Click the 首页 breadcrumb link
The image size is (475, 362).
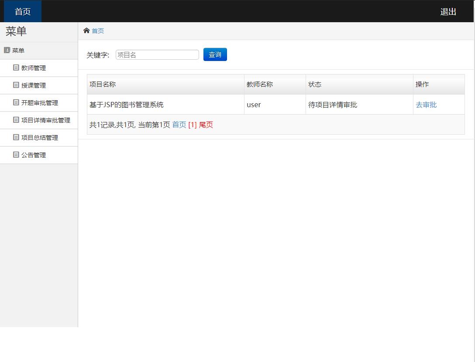coord(98,31)
